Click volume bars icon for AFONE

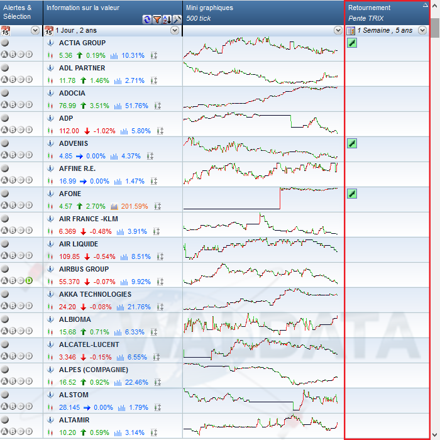point(114,207)
